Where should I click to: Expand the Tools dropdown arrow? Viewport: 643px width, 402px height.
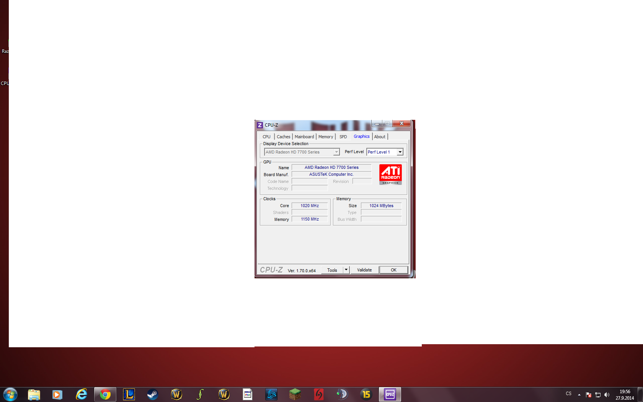tap(346, 270)
